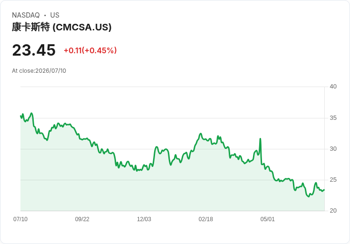Click the 07/10 date label on x-axis
The width and height of the screenshot is (350, 244).
click(x=20, y=219)
